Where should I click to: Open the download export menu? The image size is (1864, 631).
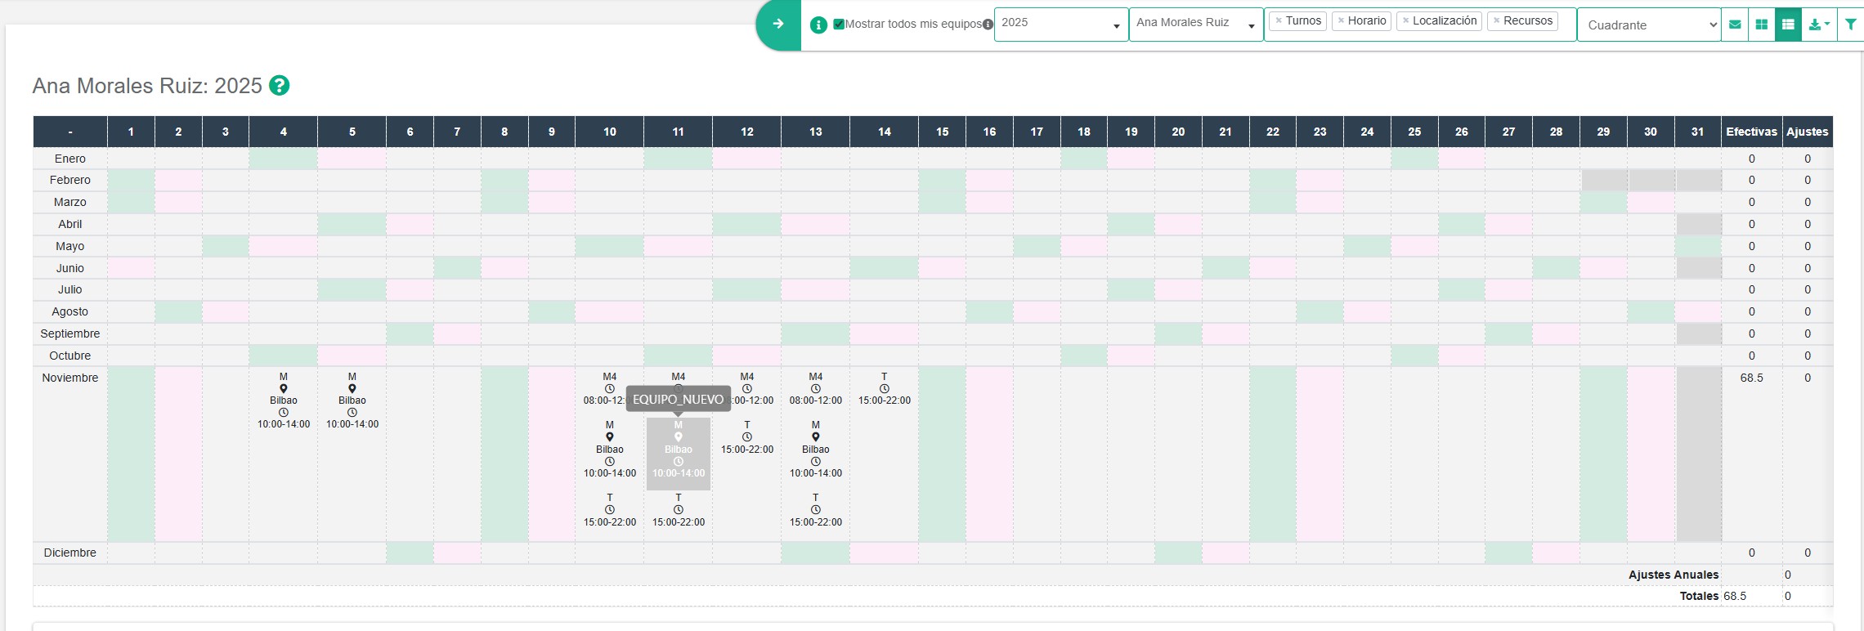click(1819, 25)
